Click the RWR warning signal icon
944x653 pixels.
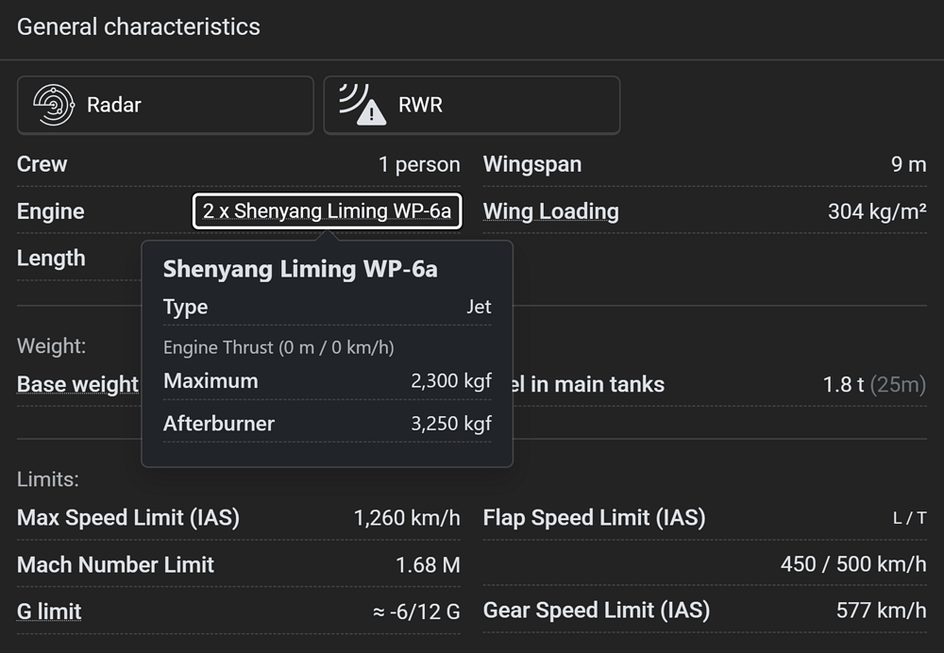[362, 105]
